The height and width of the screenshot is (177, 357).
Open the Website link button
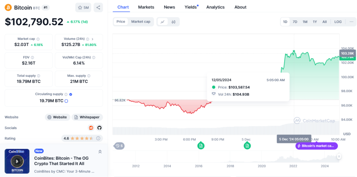pyautogui.click(x=58, y=117)
